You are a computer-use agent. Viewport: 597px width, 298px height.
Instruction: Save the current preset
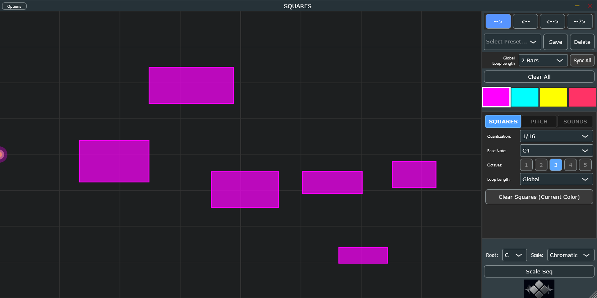click(555, 42)
